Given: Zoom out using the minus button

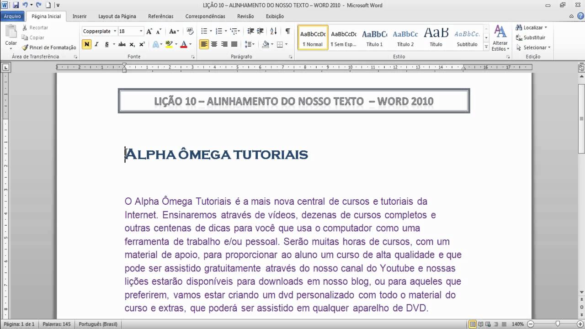Looking at the screenshot, I should pos(532,324).
